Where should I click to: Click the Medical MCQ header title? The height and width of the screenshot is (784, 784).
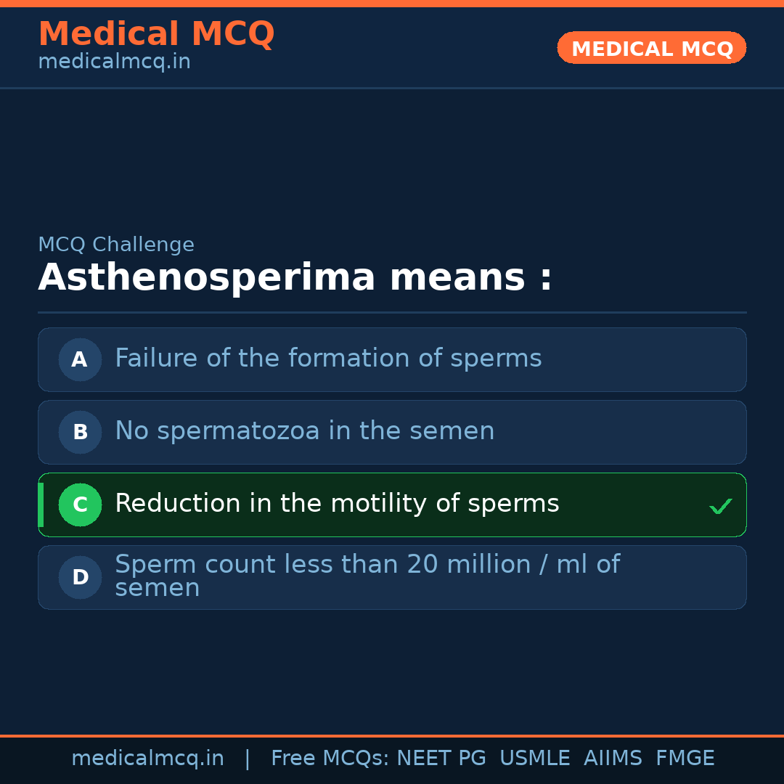156,34
